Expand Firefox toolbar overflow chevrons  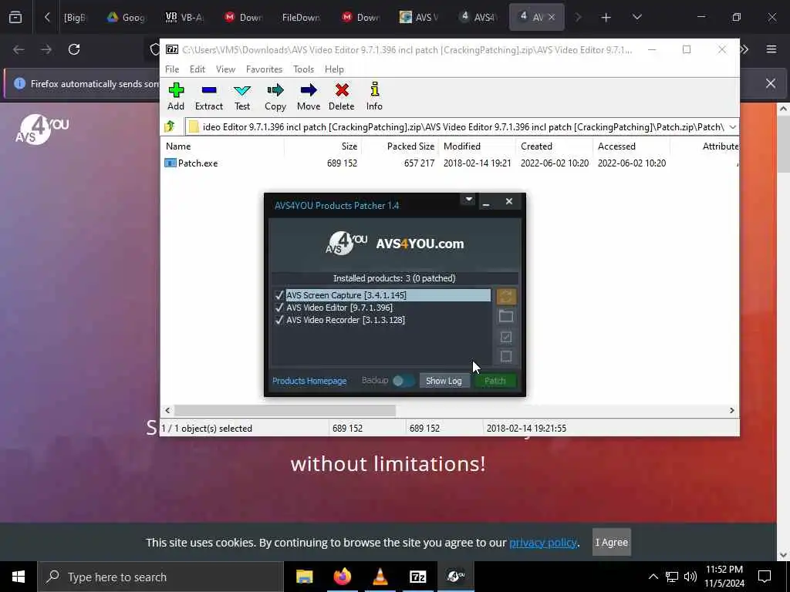pyautogui.click(x=744, y=49)
